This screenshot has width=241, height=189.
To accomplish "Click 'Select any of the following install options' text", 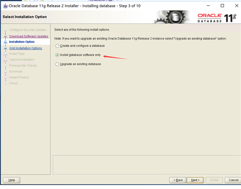I will point(82,29).
